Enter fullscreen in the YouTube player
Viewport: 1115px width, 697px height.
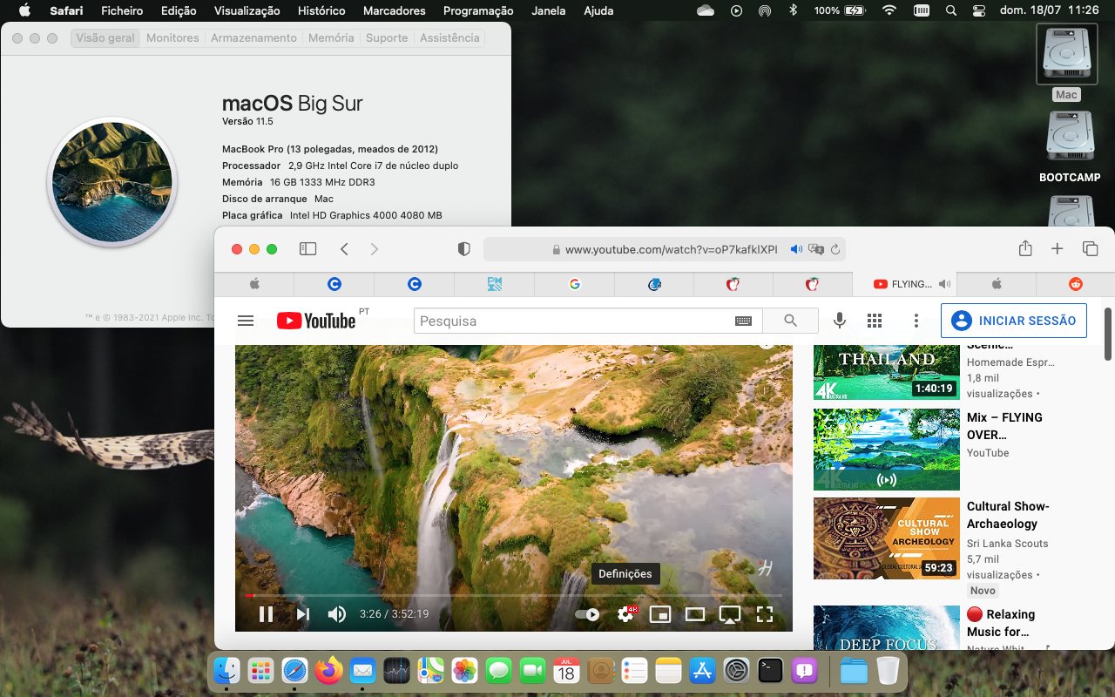pyautogui.click(x=765, y=614)
